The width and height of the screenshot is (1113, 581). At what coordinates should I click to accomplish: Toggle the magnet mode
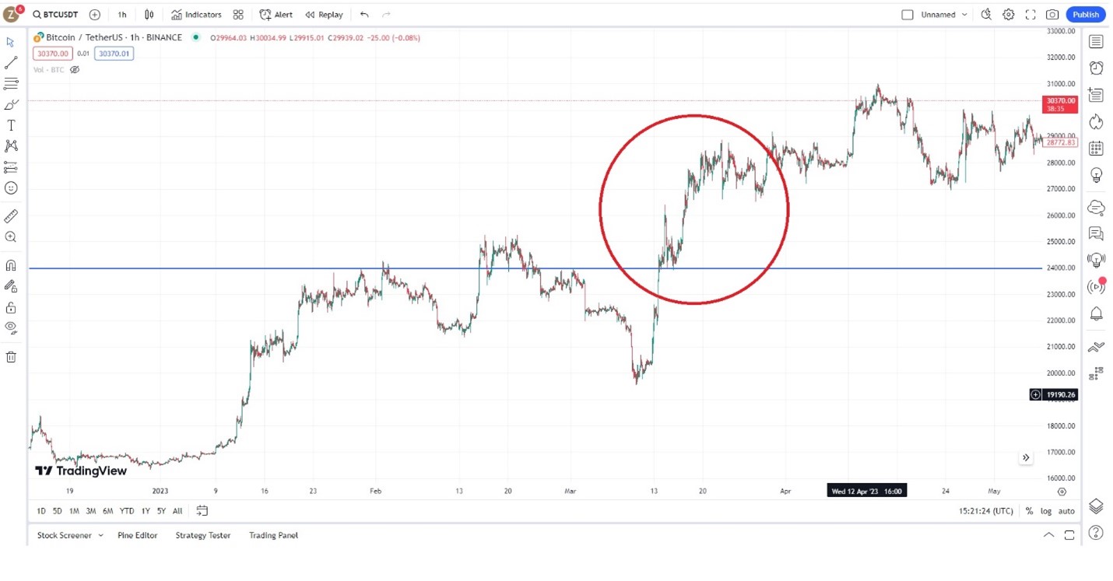coord(11,265)
